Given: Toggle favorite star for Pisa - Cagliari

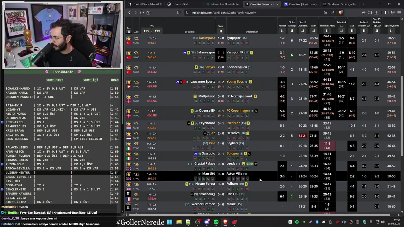Looking at the screenshot, I should click(x=129, y=144).
